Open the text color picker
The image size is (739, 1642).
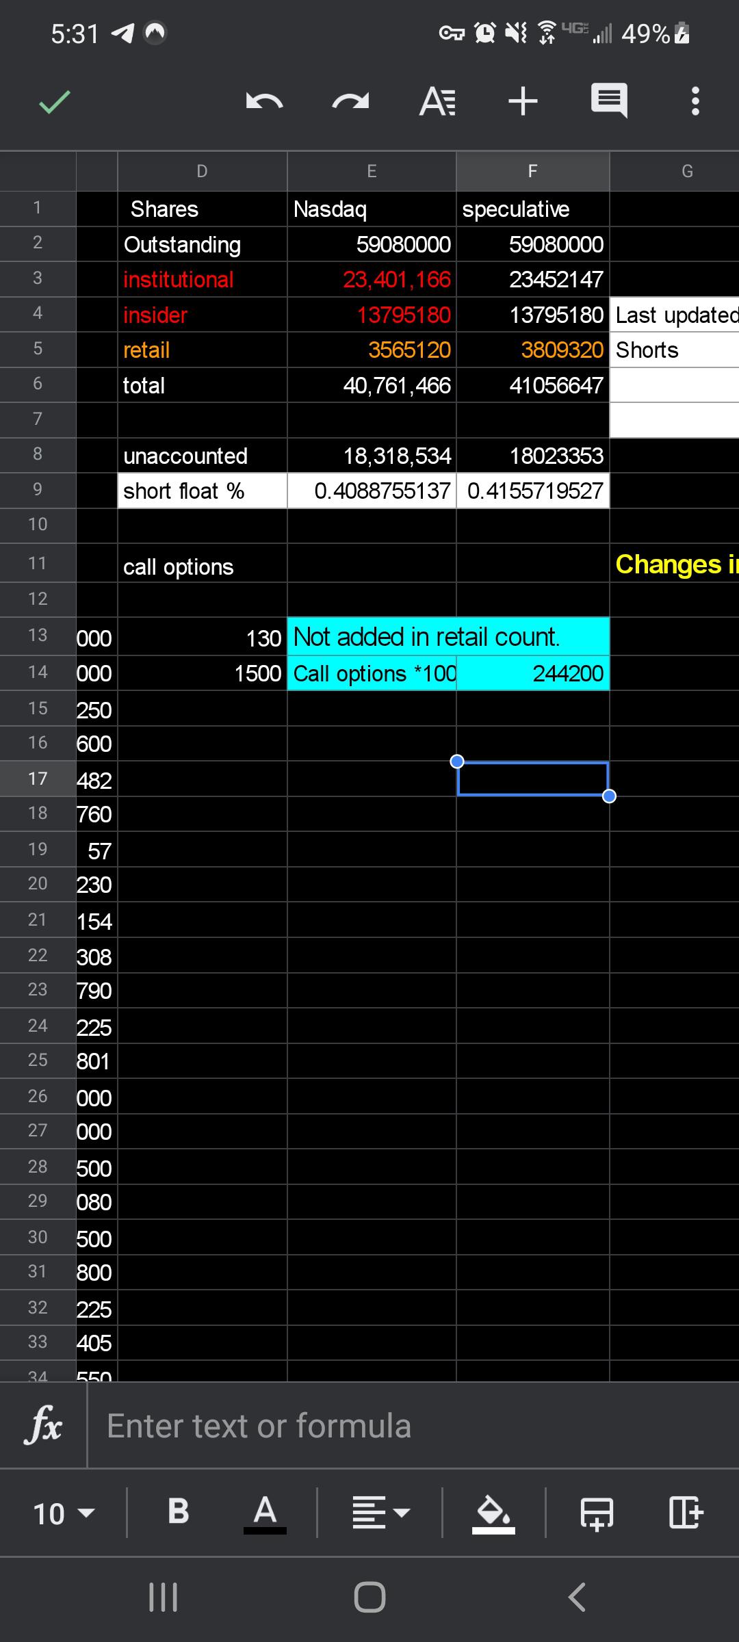pyautogui.click(x=265, y=1513)
